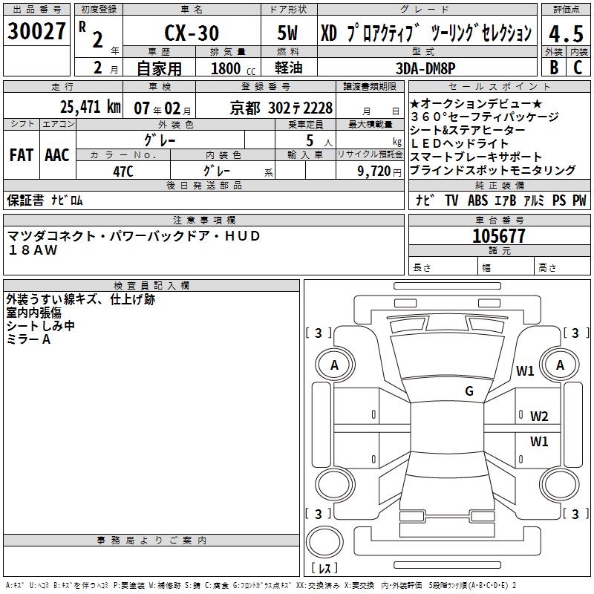Select the shift type FAT
594x594 pixels.
click(22, 155)
